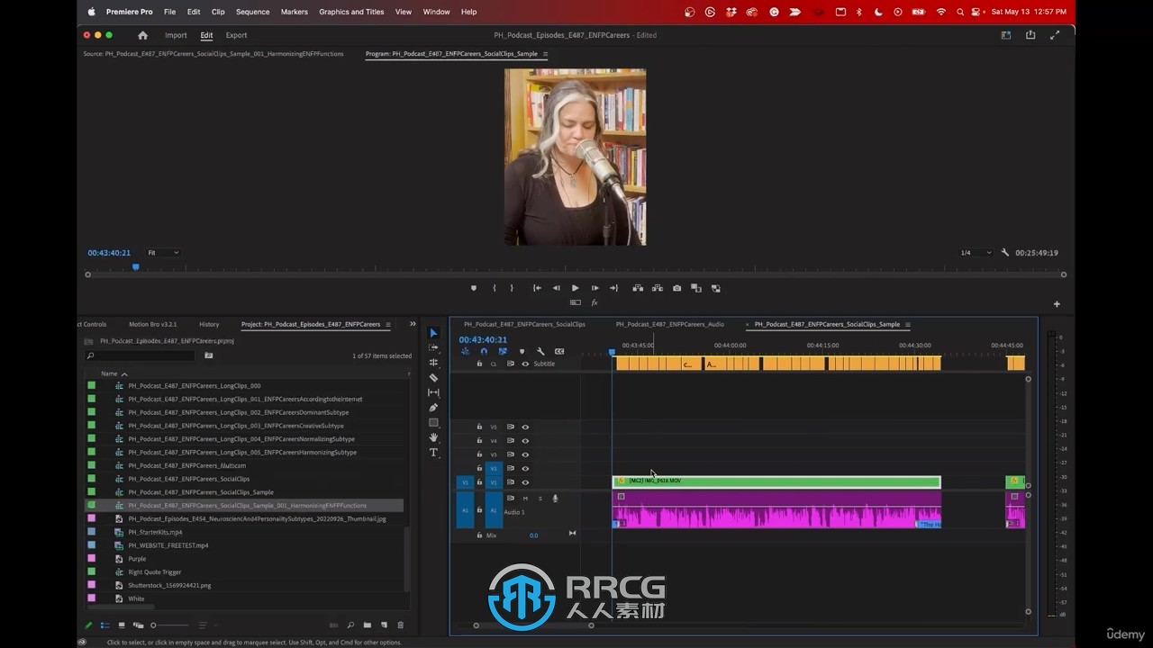The height and width of the screenshot is (648, 1153).
Task: Add marker from the timeline header
Action: coord(522,351)
